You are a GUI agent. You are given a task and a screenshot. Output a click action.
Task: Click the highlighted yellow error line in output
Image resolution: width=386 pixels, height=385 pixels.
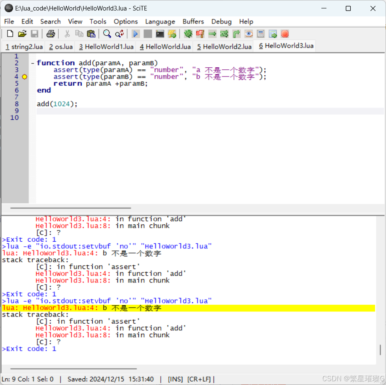point(188,308)
